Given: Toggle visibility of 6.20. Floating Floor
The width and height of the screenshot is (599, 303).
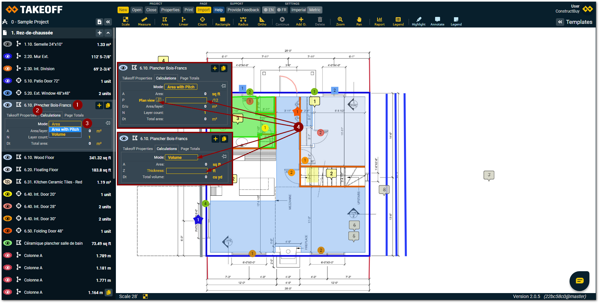Looking at the screenshot, I should click(x=8, y=170).
